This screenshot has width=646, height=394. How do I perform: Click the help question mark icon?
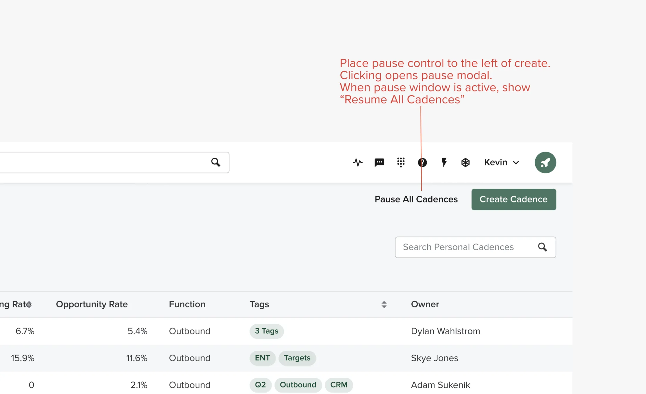(422, 162)
